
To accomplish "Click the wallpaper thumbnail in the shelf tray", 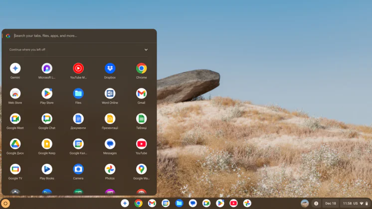I will point(305,204).
